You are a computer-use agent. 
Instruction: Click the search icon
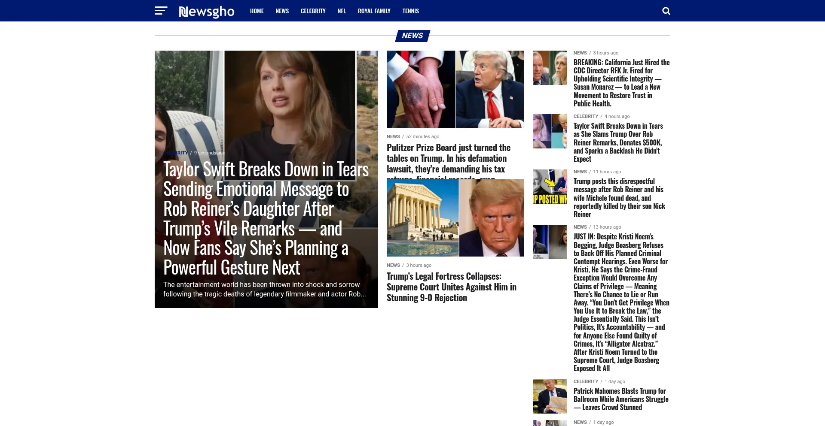(x=666, y=11)
